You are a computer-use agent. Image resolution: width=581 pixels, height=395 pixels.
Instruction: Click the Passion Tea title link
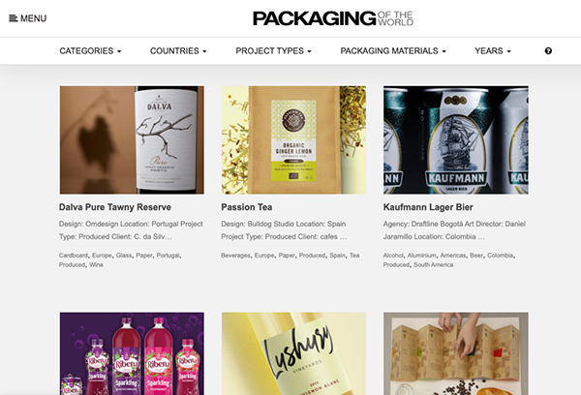(247, 207)
